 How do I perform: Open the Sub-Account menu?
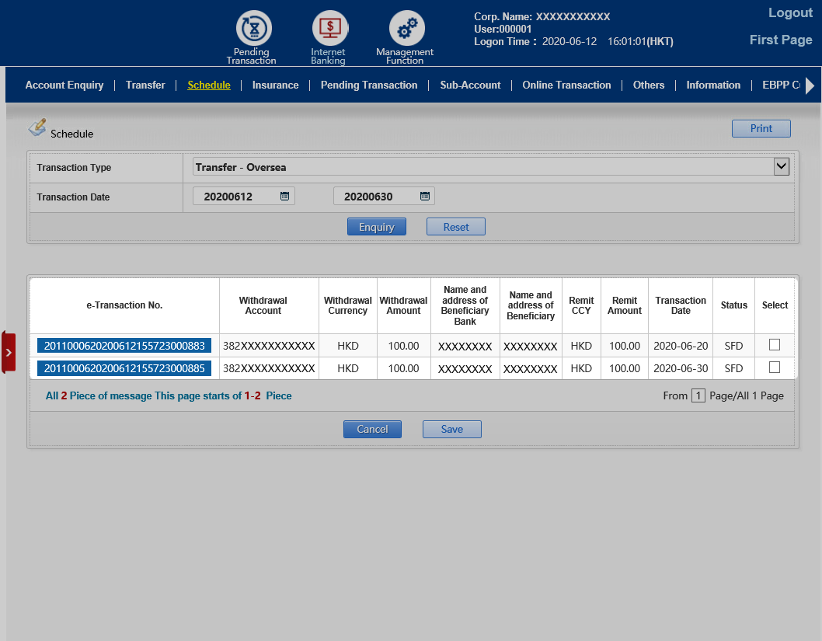470,85
